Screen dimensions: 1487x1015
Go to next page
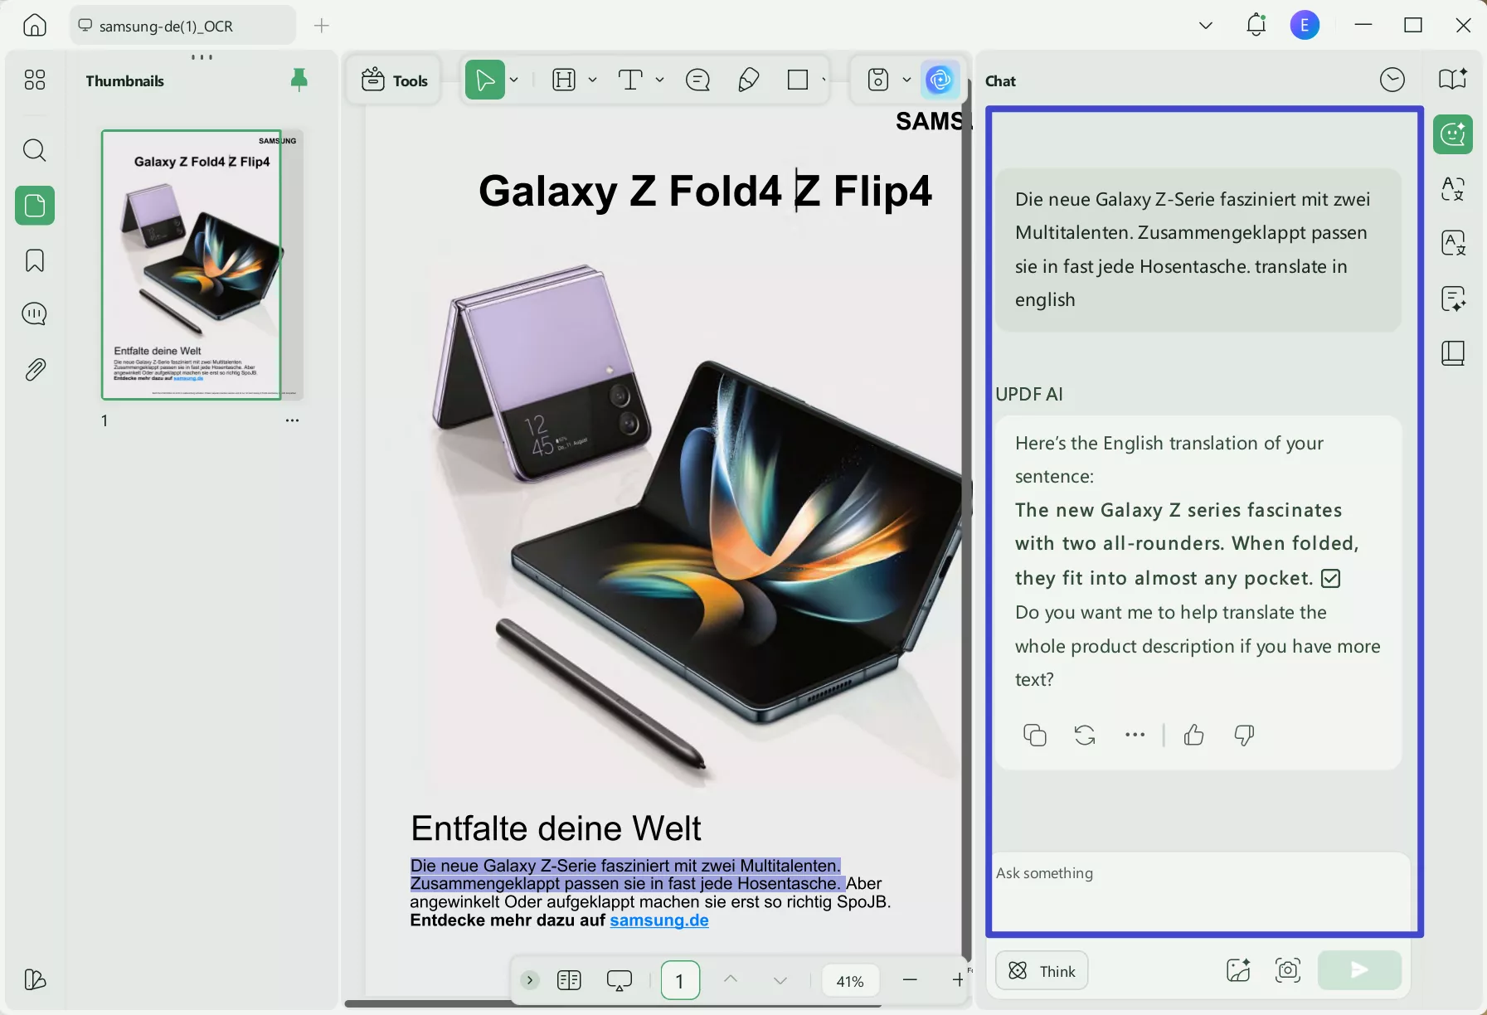[780, 980]
